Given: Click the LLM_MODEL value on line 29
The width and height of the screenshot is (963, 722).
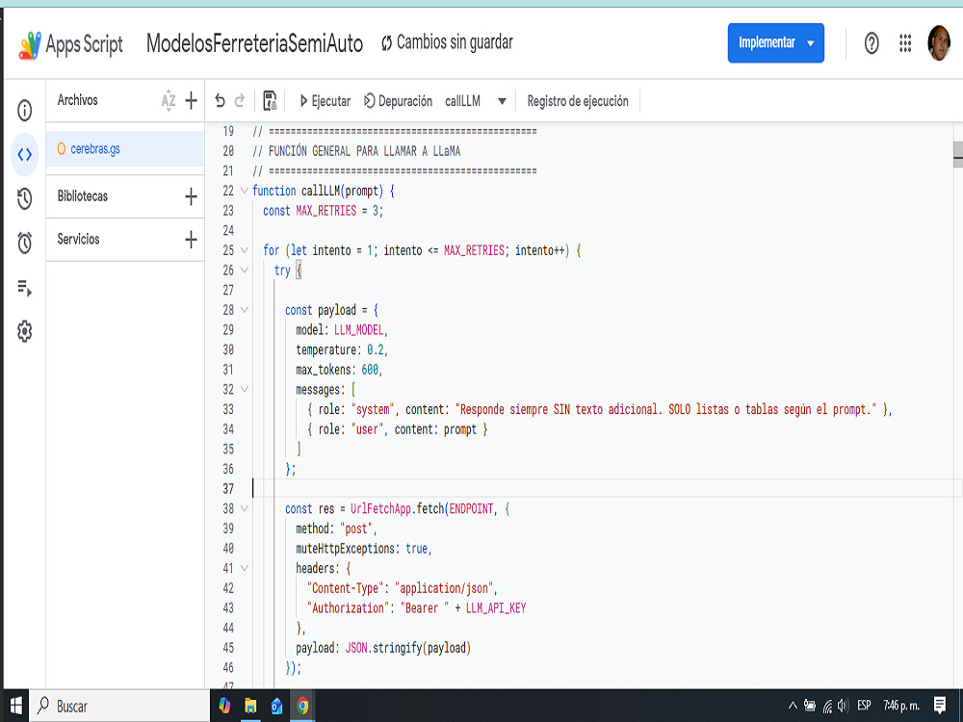Looking at the screenshot, I should (x=358, y=329).
